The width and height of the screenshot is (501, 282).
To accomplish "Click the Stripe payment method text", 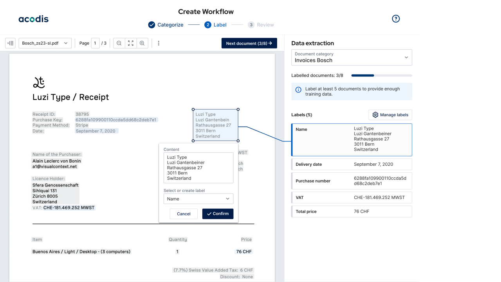I will click(x=82, y=125).
